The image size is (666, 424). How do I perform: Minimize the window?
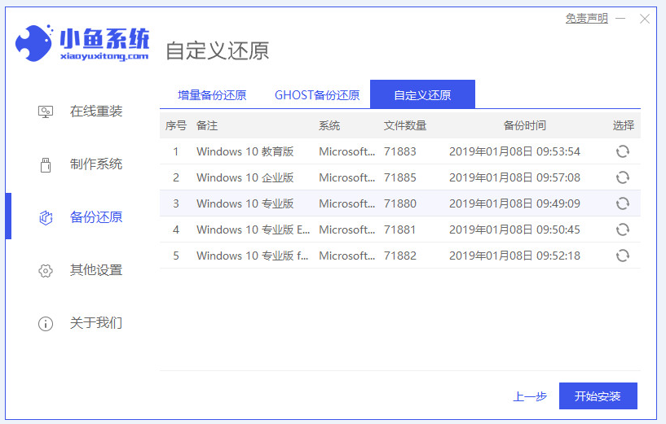[x=620, y=19]
